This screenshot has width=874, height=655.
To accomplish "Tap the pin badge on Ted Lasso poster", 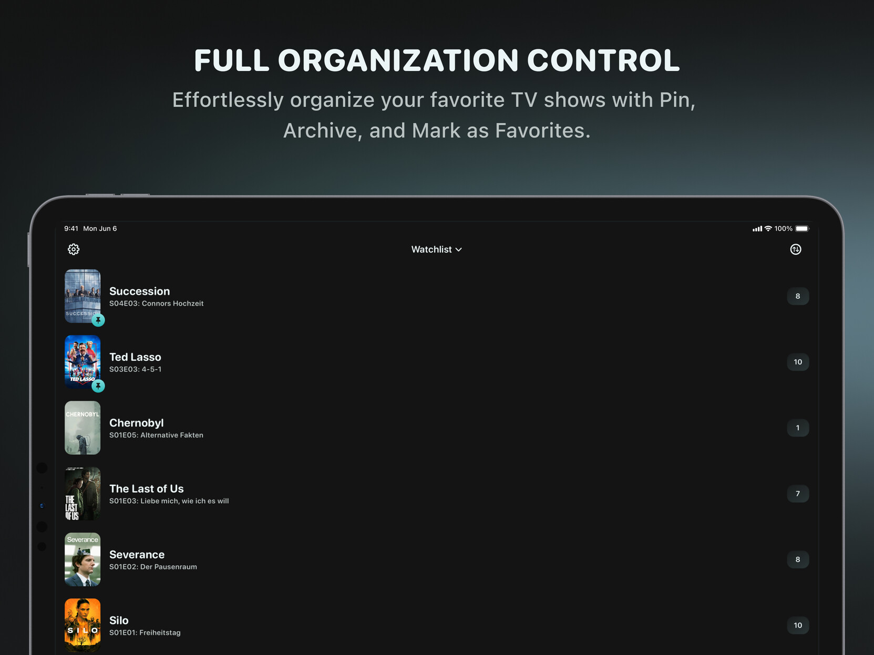I will point(98,386).
